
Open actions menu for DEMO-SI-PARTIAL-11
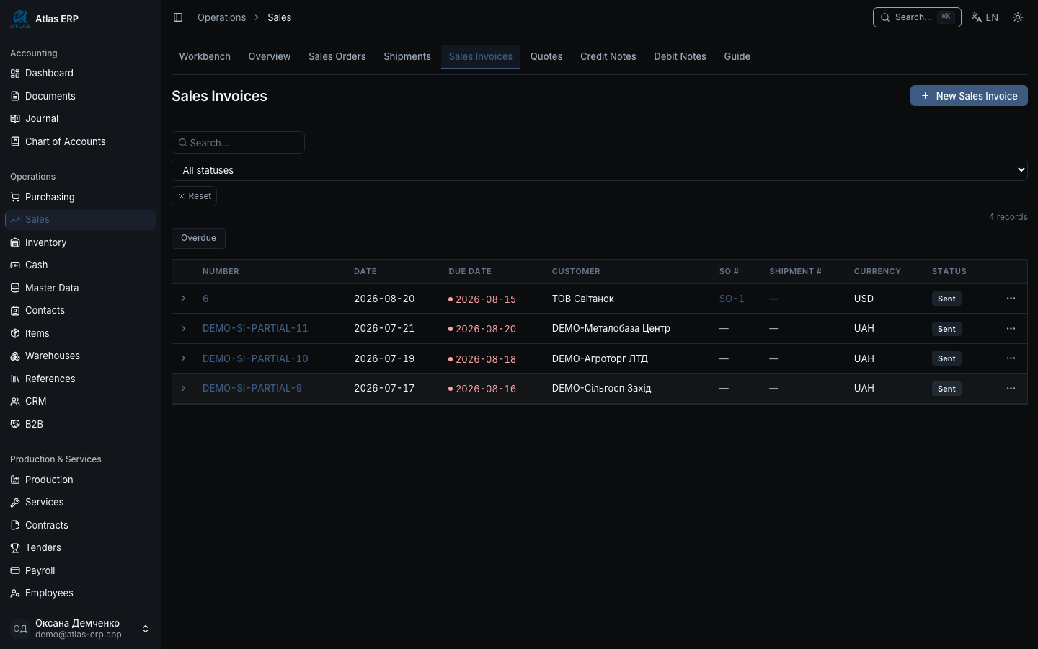pos(1011,329)
